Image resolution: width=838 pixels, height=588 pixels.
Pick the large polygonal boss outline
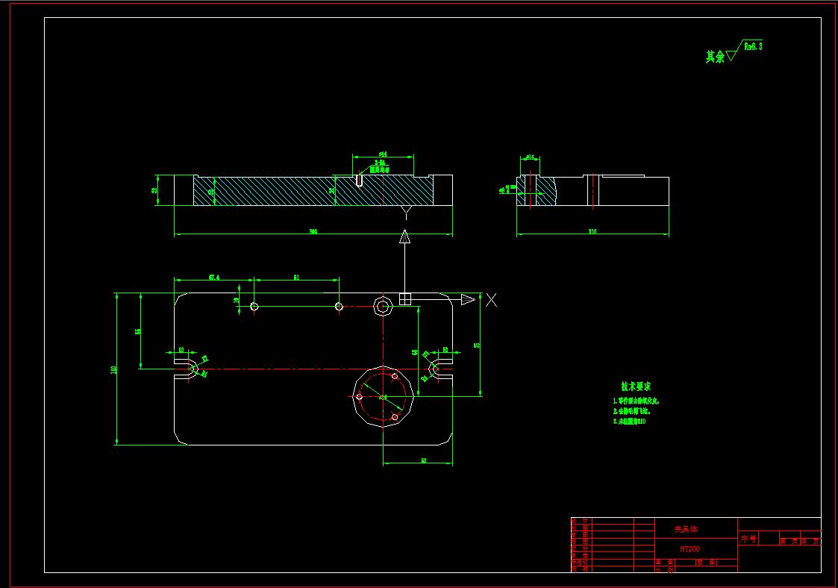point(384,396)
